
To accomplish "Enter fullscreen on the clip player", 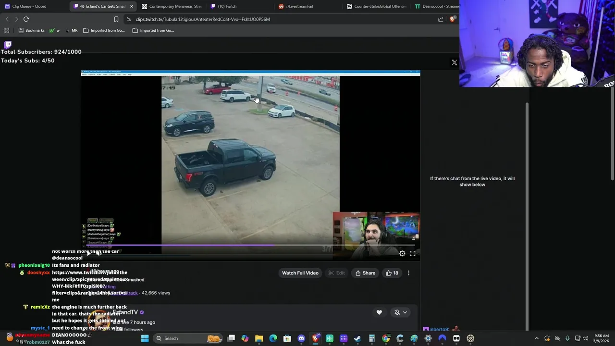I will [413, 254].
